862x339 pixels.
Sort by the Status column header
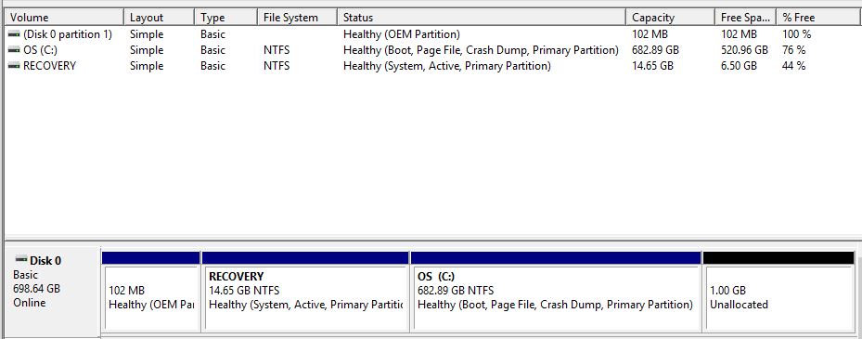482,18
